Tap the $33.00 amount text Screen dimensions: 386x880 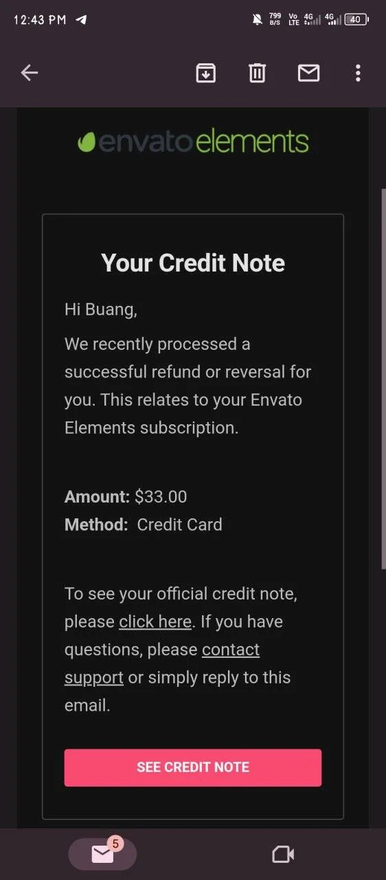(x=161, y=496)
